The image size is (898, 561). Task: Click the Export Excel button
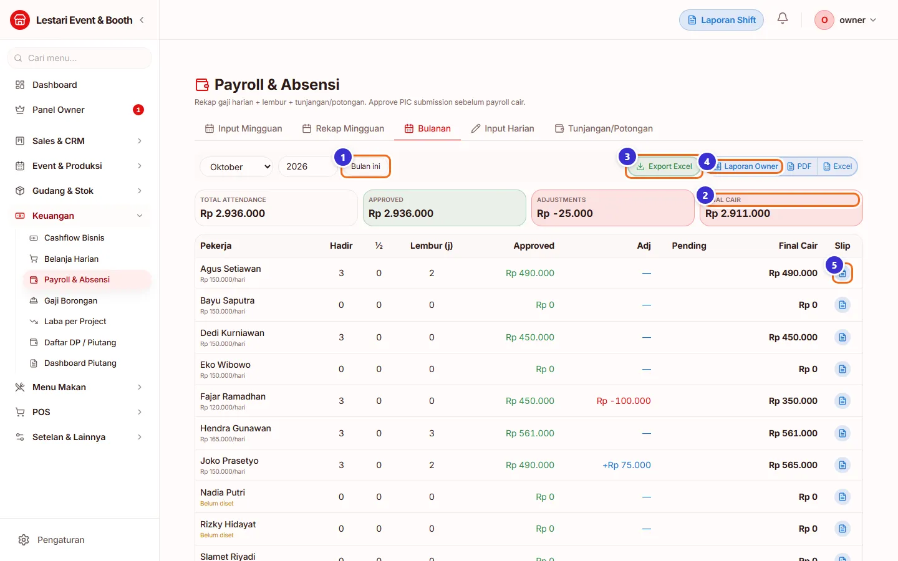tap(664, 166)
